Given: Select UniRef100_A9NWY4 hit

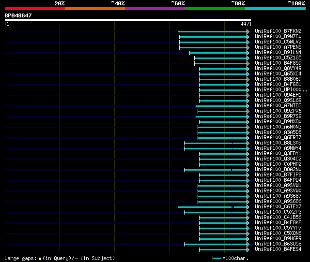Looking at the screenshot, I should (x=278, y=148).
